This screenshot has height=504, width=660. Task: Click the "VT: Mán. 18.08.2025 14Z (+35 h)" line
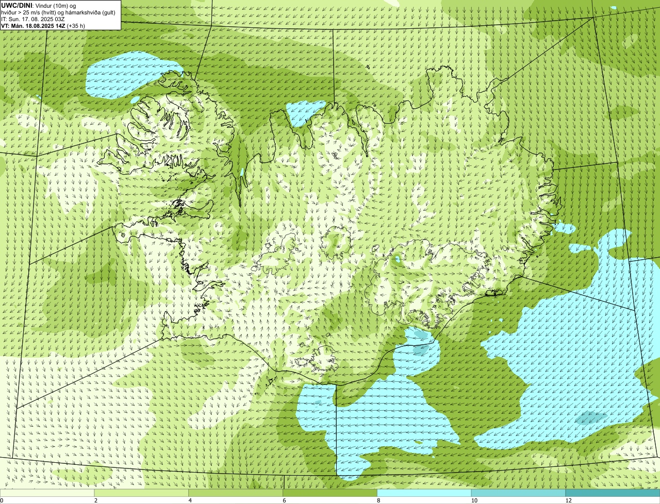(x=43, y=26)
